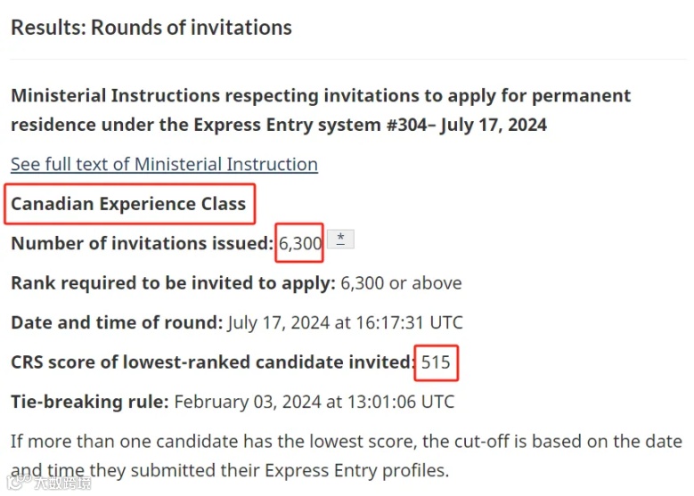
Task: Click the Tie-breaking rule label
Action: pyautogui.click(x=89, y=402)
